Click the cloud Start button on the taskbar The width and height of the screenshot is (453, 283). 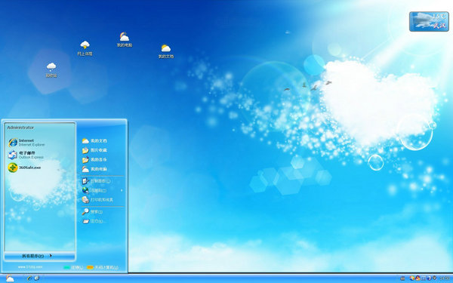10,278
